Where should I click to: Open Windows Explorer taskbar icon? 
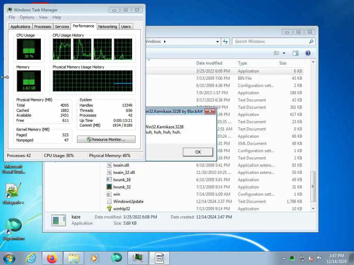[x=73, y=258]
